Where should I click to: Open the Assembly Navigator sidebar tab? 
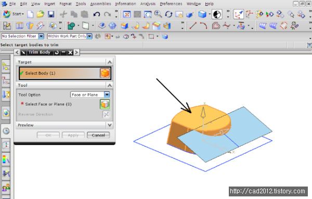click(6, 66)
